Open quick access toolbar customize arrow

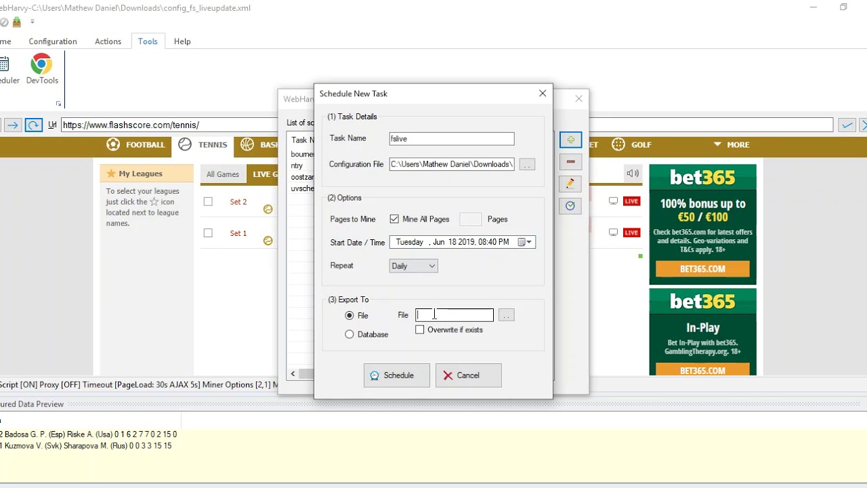[32, 22]
